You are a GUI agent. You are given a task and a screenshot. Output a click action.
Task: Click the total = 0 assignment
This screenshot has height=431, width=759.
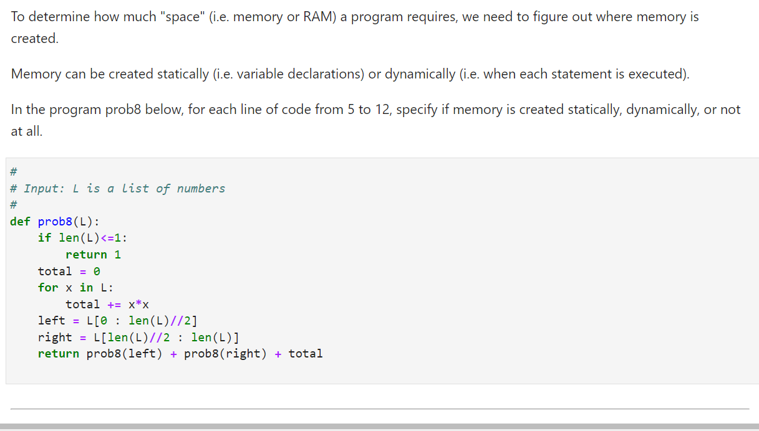coord(69,271)
